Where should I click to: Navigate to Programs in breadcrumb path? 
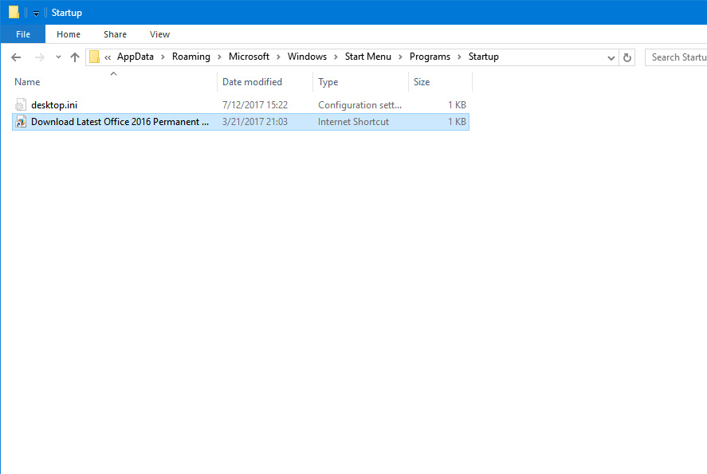point(430,57)
